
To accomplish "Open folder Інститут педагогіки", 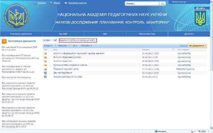I will [63, 61].
